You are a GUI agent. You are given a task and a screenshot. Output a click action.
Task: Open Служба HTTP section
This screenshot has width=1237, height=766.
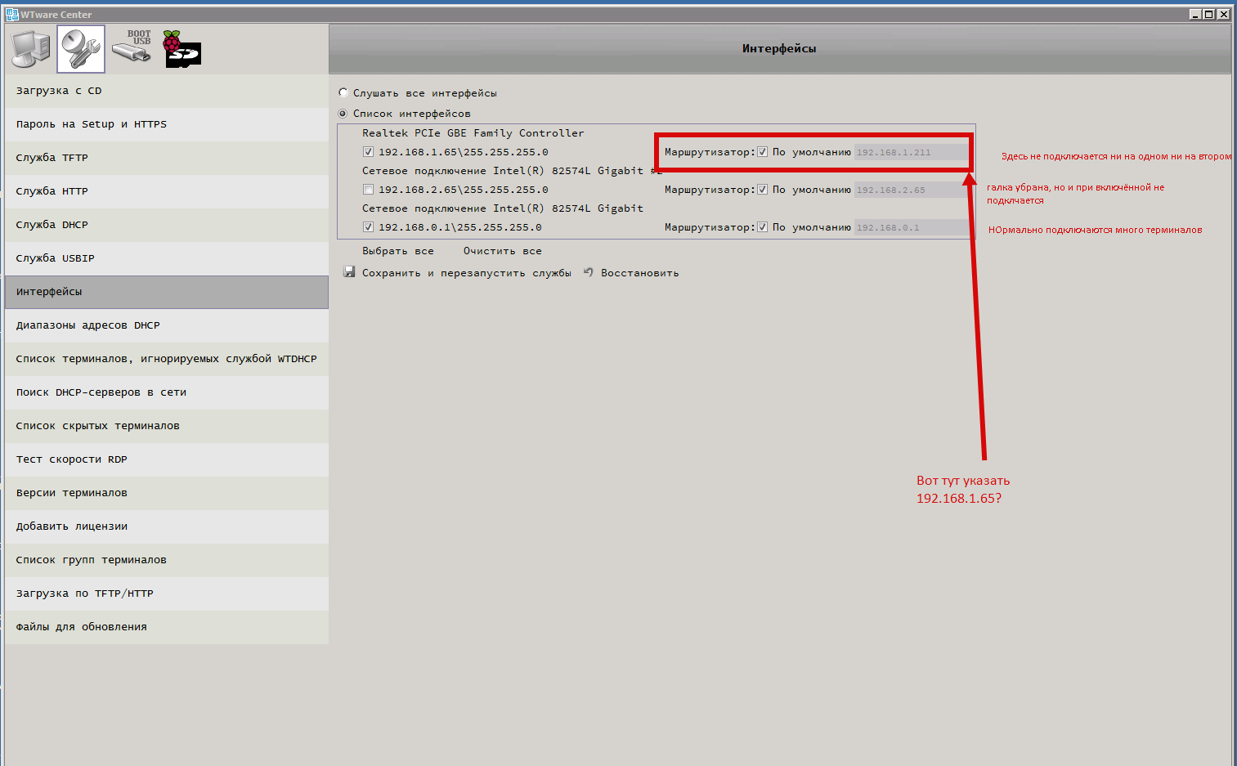pyautogui.click(x=167, y=191)
